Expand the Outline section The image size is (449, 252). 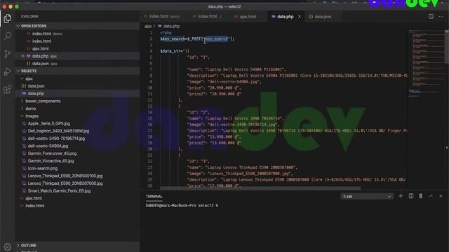(77, 246)
